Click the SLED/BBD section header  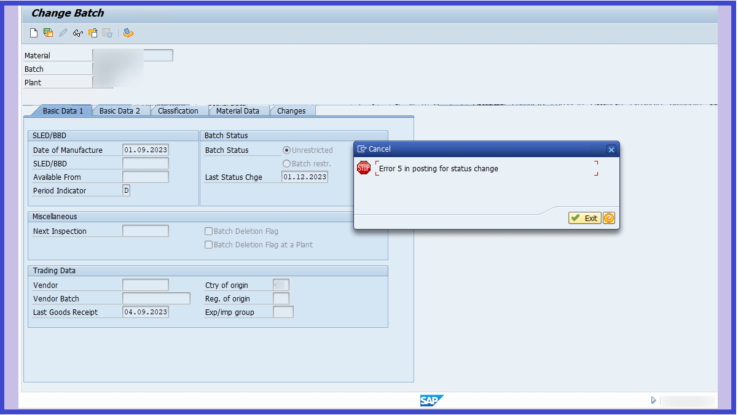[x=113, y=136]
